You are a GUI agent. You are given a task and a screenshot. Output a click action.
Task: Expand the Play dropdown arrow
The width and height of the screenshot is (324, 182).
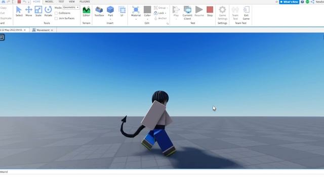click(x=176, y=19)
